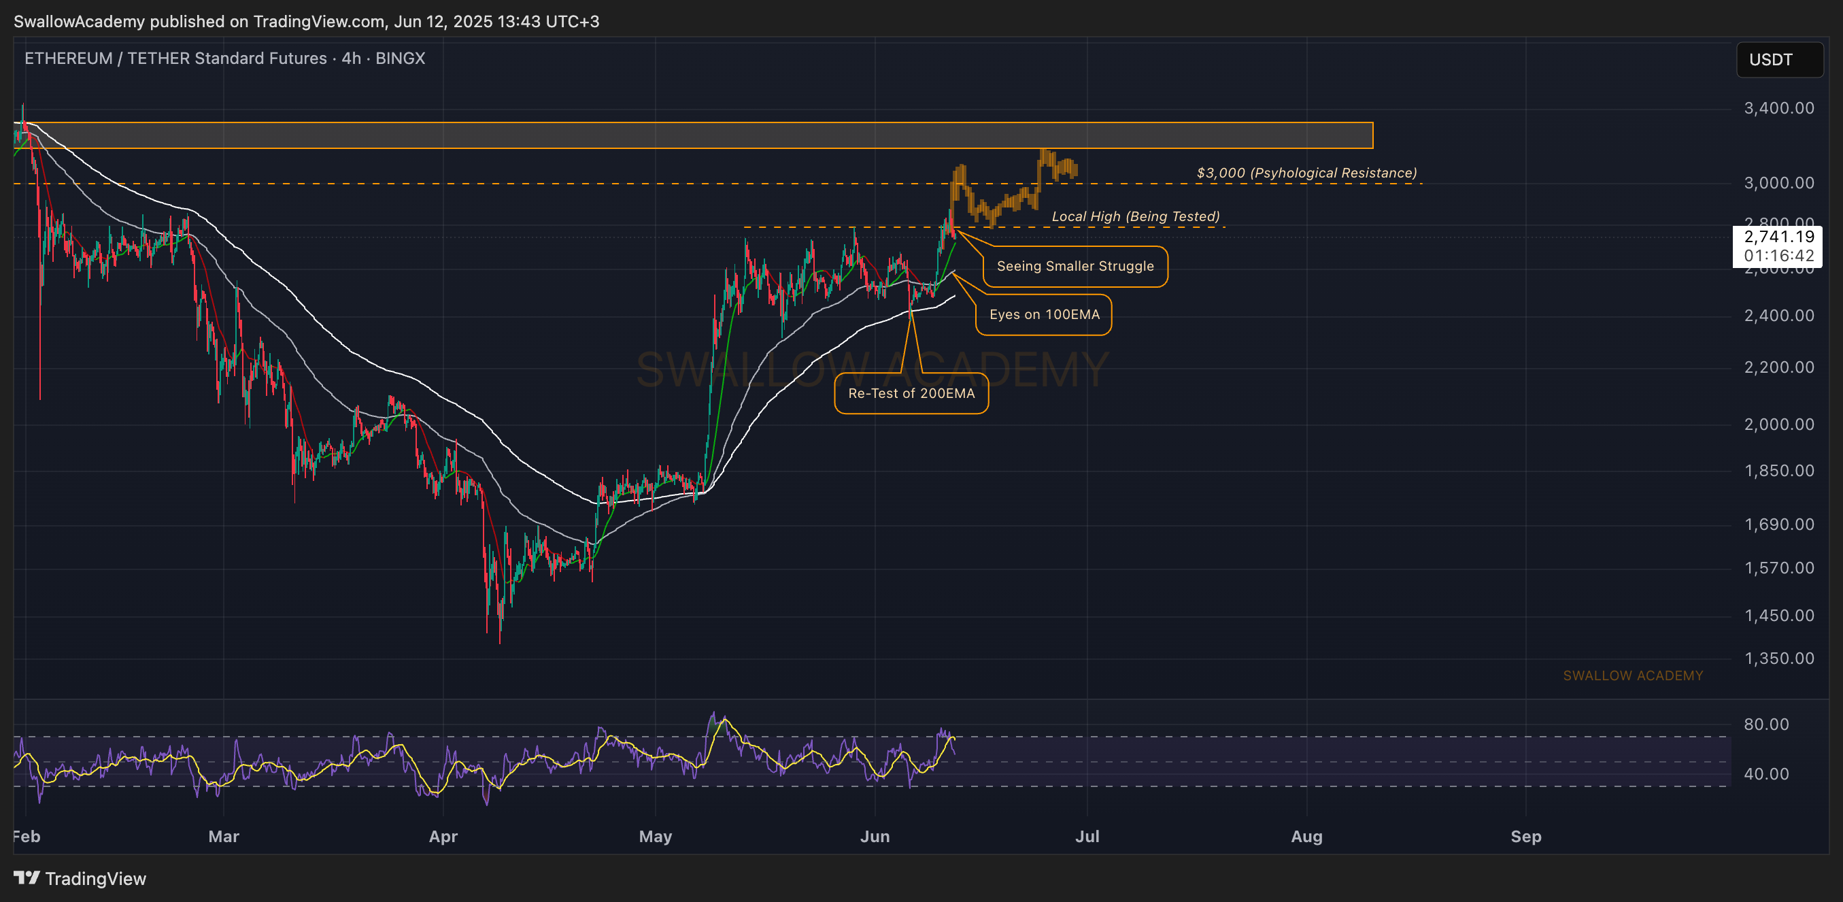Click the SwallowAcademy published header text
The width and height of the screenshot is (1843, 902).
[x=306, y=22]
